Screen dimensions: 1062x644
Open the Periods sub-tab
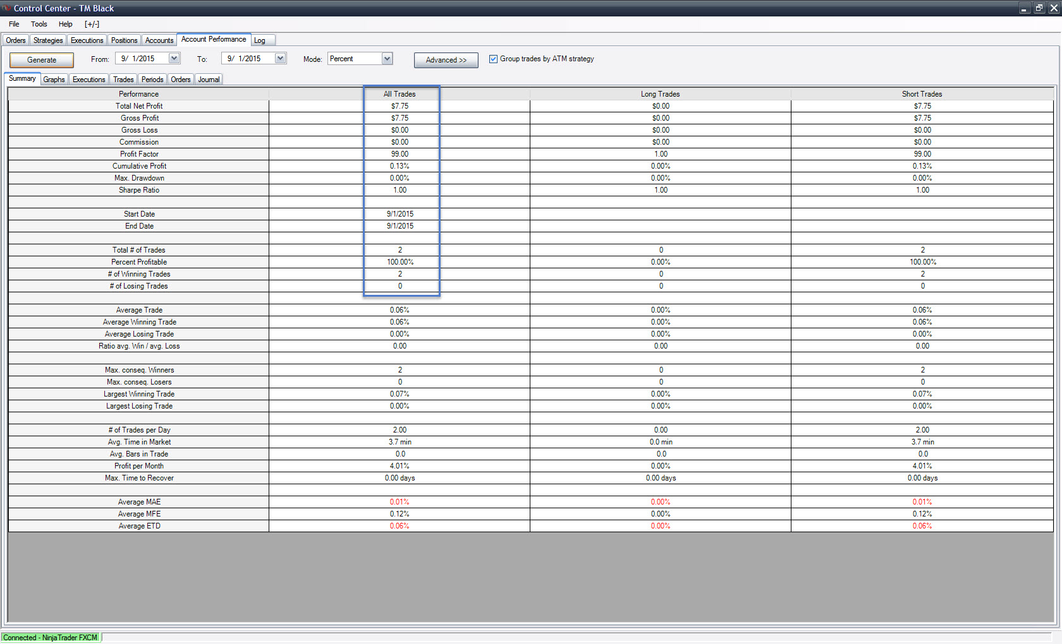click(x=152, y=80)
